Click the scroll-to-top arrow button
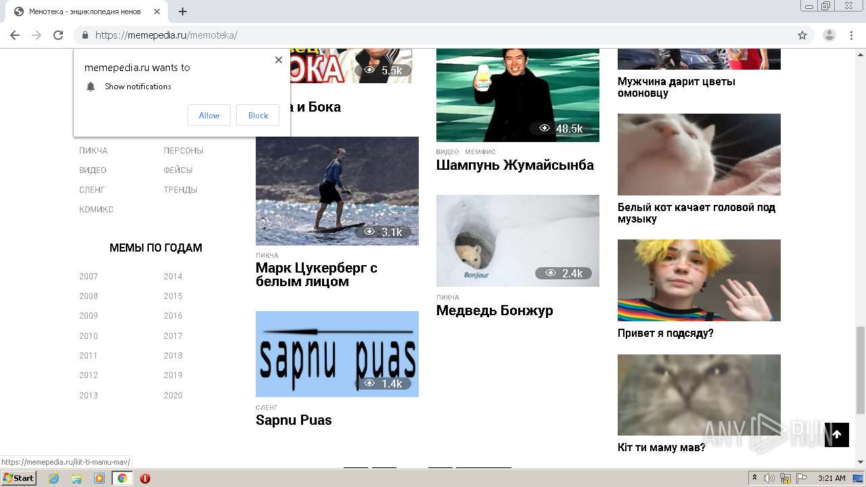866x487 pixels. 837,434
